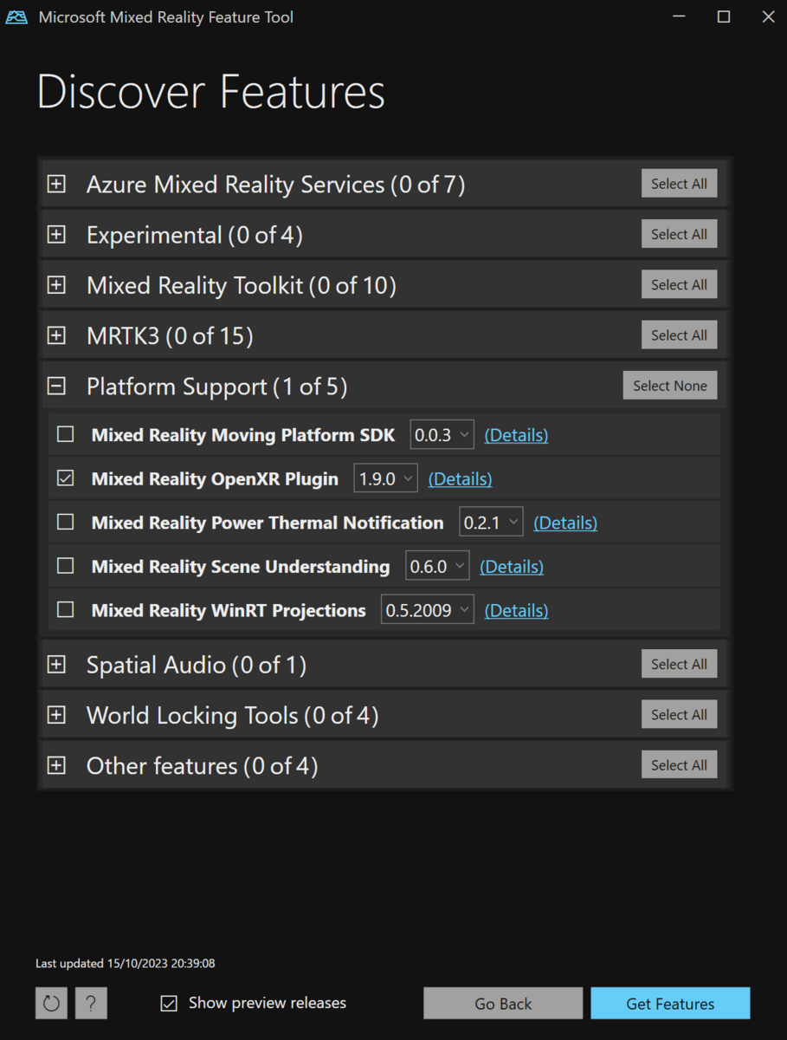Viewport: 787px width, 1040px height.
Task: Click the Mixed Reality Scene Understanding label
Action: tap(241, 567)
